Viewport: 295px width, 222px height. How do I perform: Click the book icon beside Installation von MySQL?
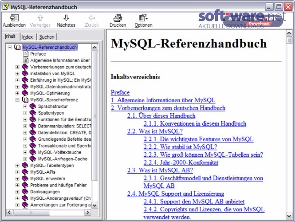tap(25, 73)
